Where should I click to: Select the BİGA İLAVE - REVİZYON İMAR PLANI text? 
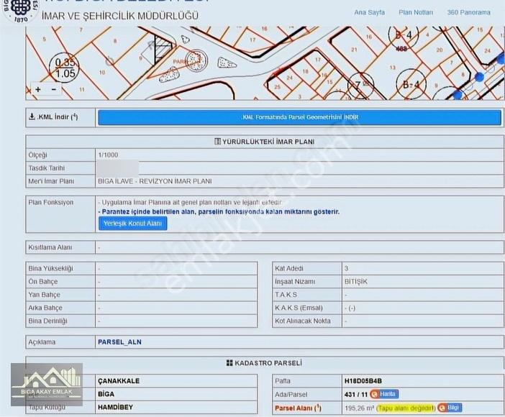point(155,181)
